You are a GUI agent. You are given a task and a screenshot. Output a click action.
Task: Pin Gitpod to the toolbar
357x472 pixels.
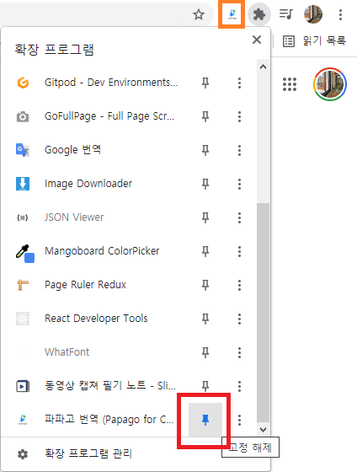click(205, 83)
